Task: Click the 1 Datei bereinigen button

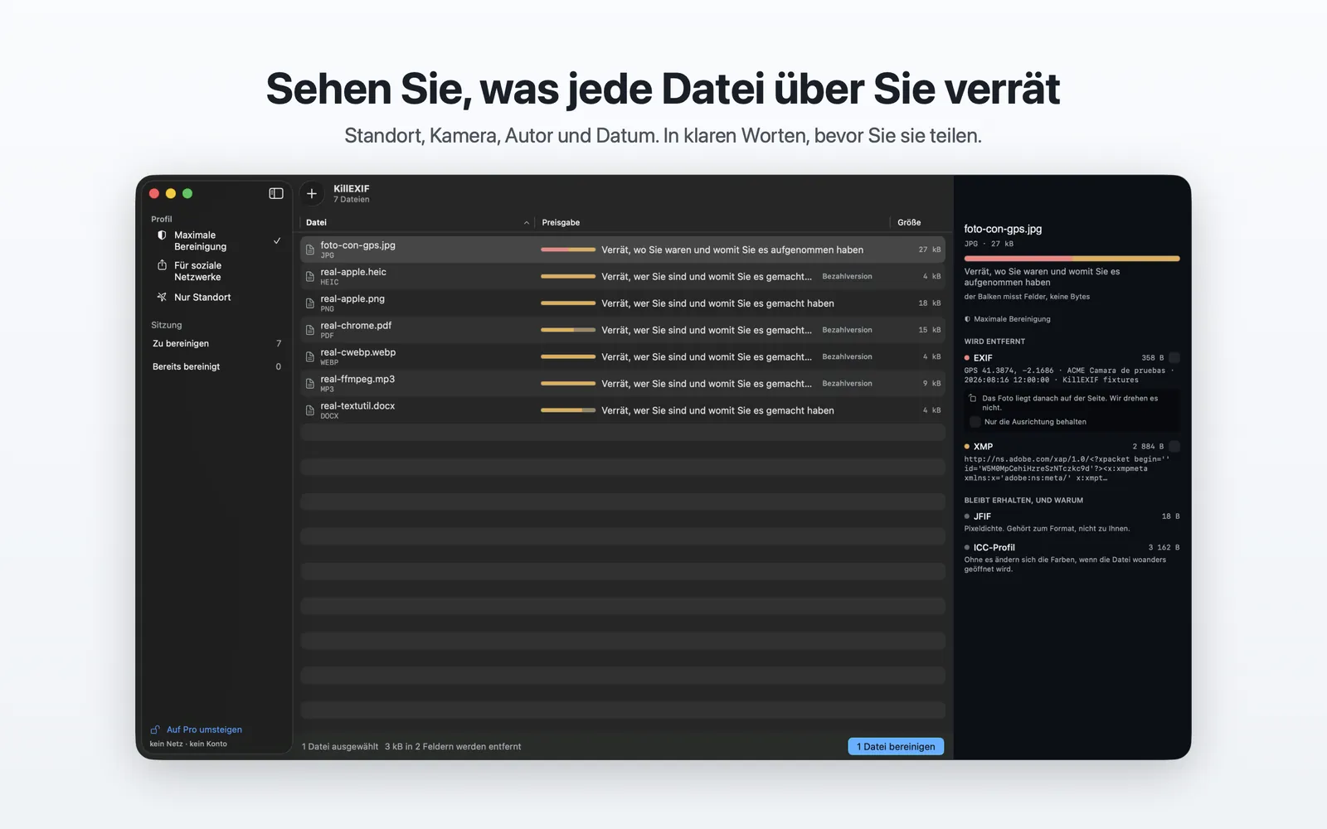Action: (896, 746)
